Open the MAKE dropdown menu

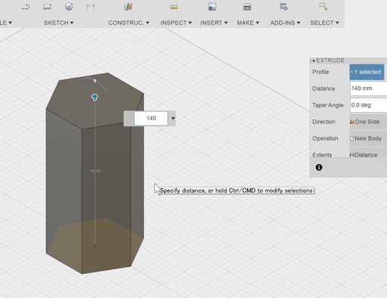click(x=248, y=23)
